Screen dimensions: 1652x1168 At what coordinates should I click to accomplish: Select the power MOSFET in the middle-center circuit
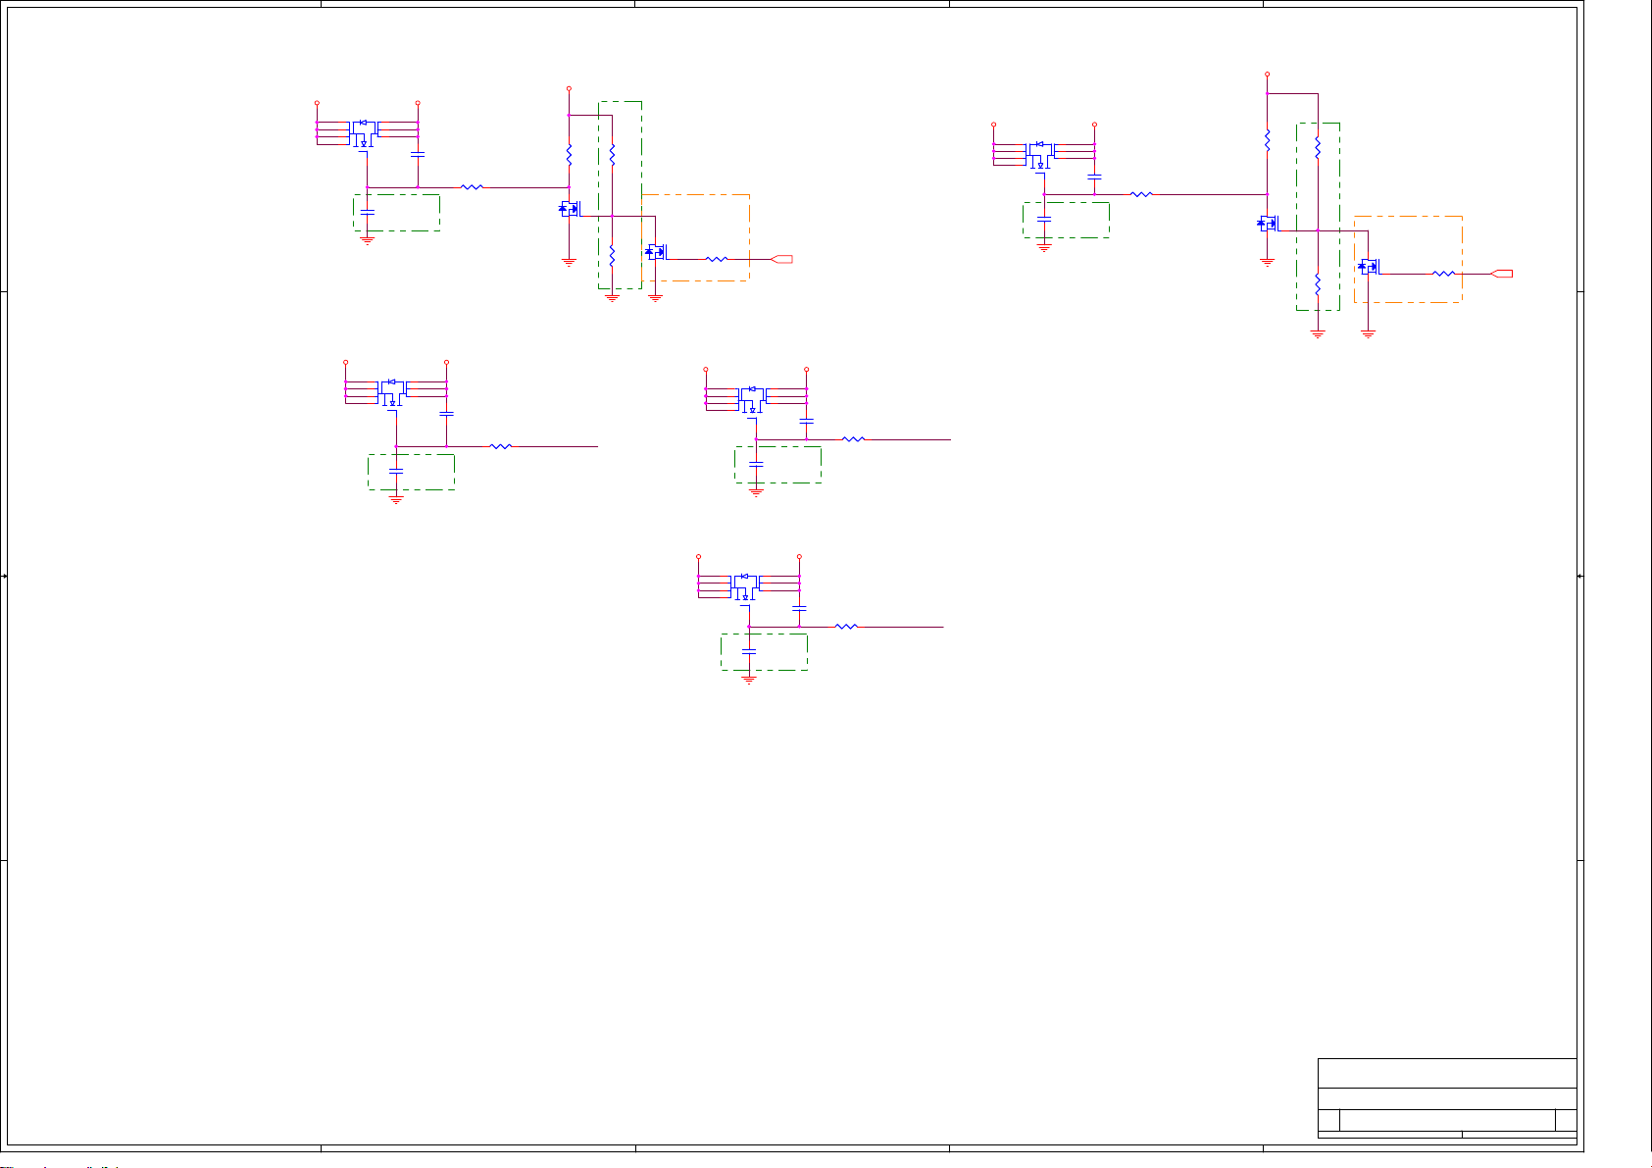pyautogui.click(x=752, y=399)
